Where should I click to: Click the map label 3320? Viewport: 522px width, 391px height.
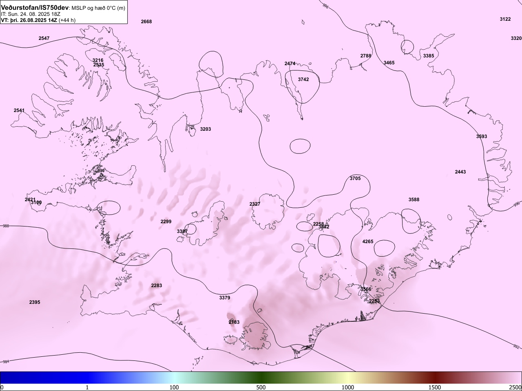point(516,38)
